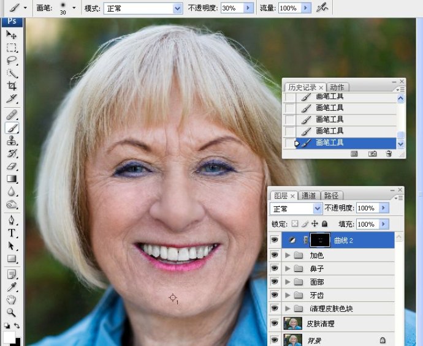The height and width of the screenshot is (346, 423).
Task: Enable airbrush mode in options bar
Action: [322, 8]
